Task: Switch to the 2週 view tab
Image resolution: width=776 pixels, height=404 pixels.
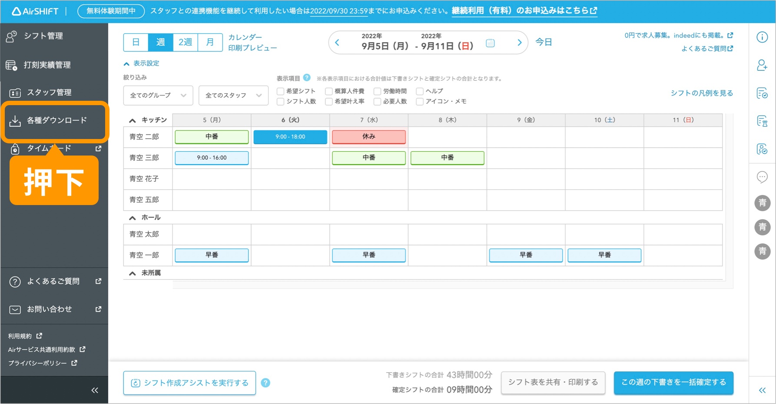Action: pyautogui.click(x=185, y=42)
